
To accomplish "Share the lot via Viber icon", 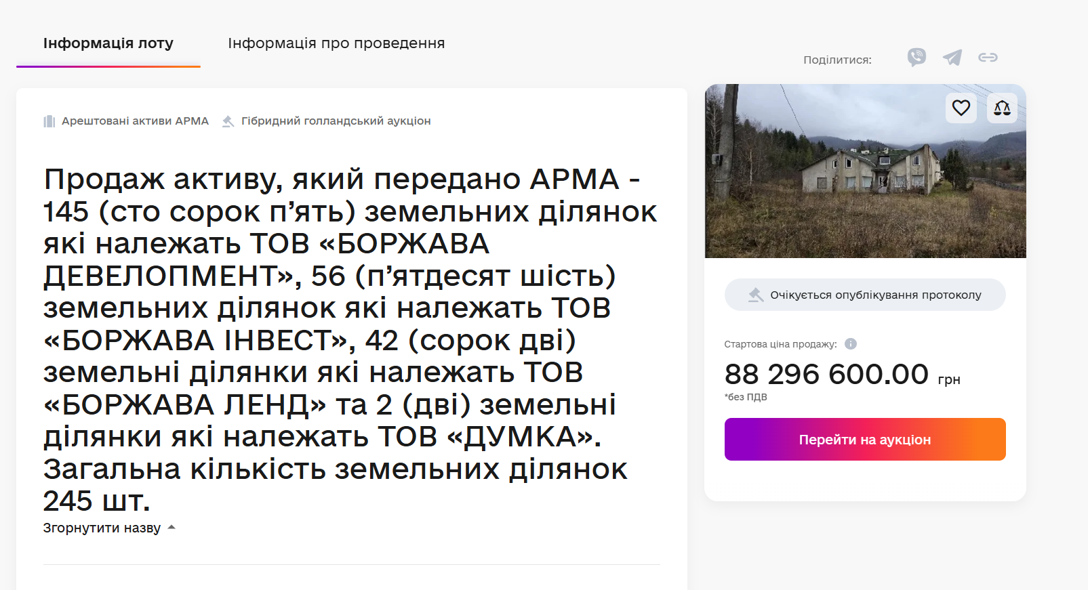I will click(x=916, y=58).
